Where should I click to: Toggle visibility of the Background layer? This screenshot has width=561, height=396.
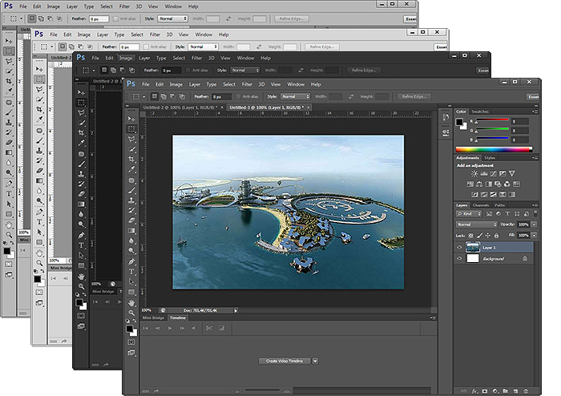pos(460,260)
